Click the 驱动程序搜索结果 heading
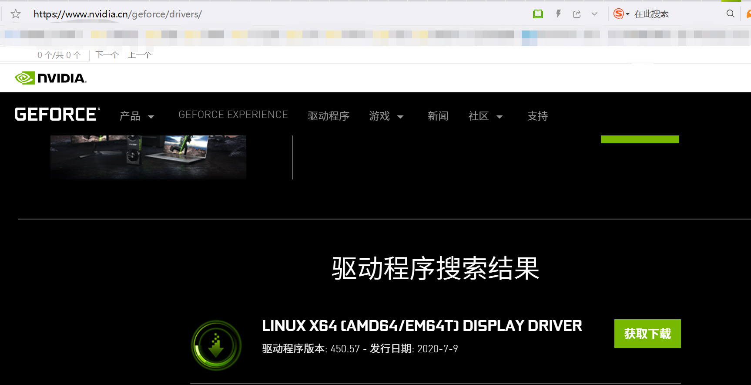 (x=436, y=268)
